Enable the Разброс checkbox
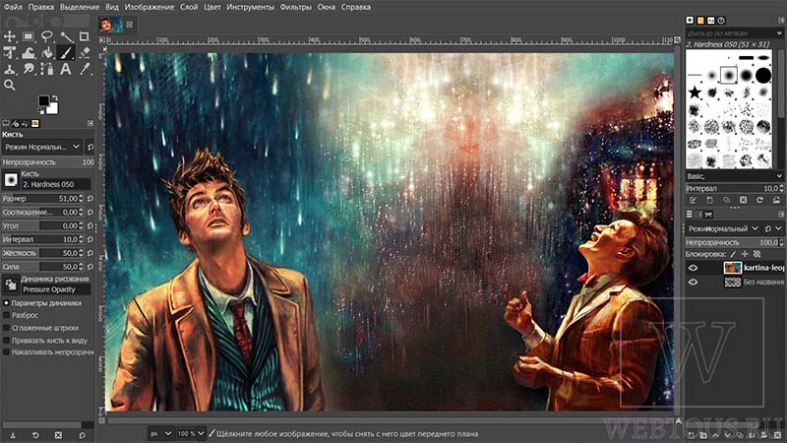 click(x=7, y=315)
